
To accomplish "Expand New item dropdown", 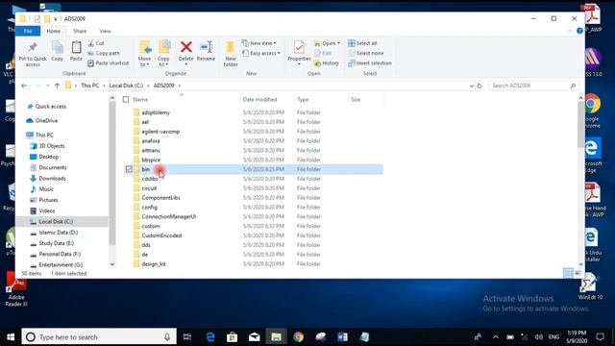I will (259, 43).
